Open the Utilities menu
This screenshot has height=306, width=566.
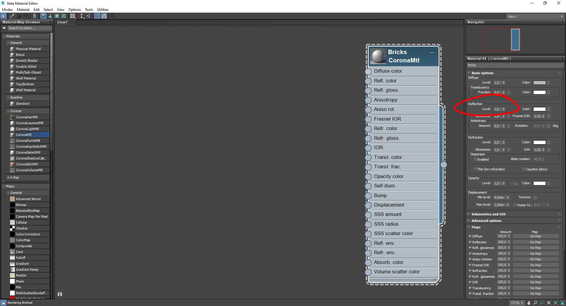coord(103,10)
